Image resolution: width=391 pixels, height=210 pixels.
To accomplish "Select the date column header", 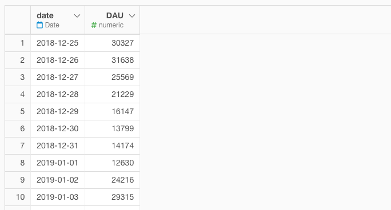I will pos(58,20).
